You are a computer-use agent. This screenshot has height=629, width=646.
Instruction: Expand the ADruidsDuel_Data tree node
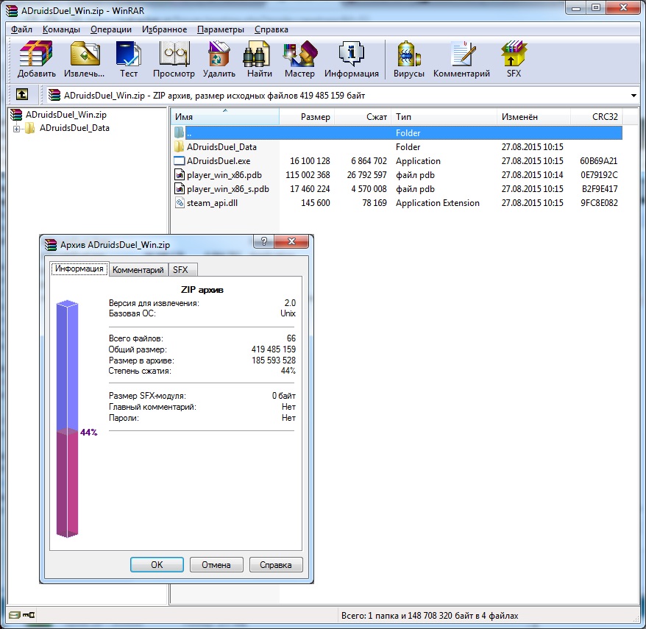pos(16,129)
